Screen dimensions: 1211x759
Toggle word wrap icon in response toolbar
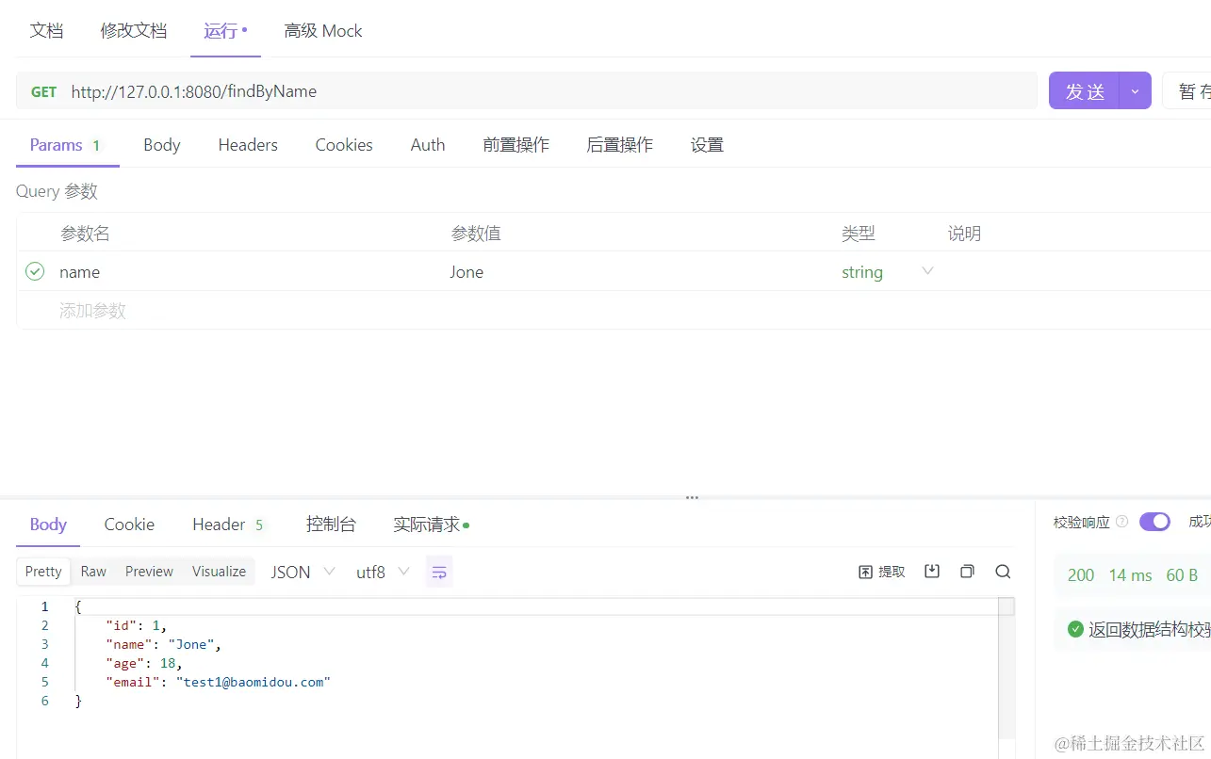(439, 572)
